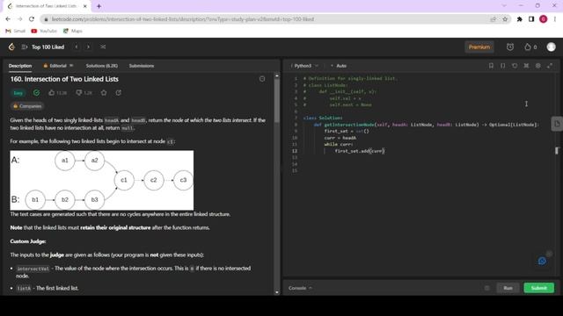
Task: Click the thumbs up like icon
Action: tap(52, 93)
